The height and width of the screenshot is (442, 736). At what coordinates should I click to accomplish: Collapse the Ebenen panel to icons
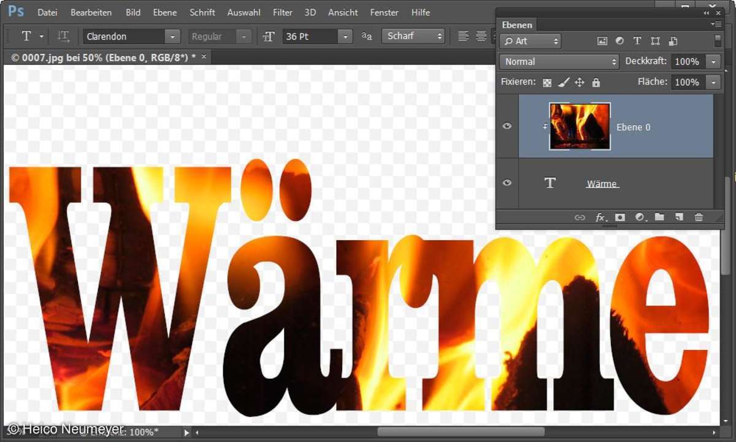[707, 12]
